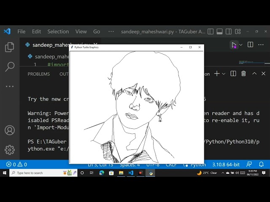Viewport: 270px width, 202px height.
Task: Switch to Python turtle taskbar icon
Action: click(x=150, y=173)
